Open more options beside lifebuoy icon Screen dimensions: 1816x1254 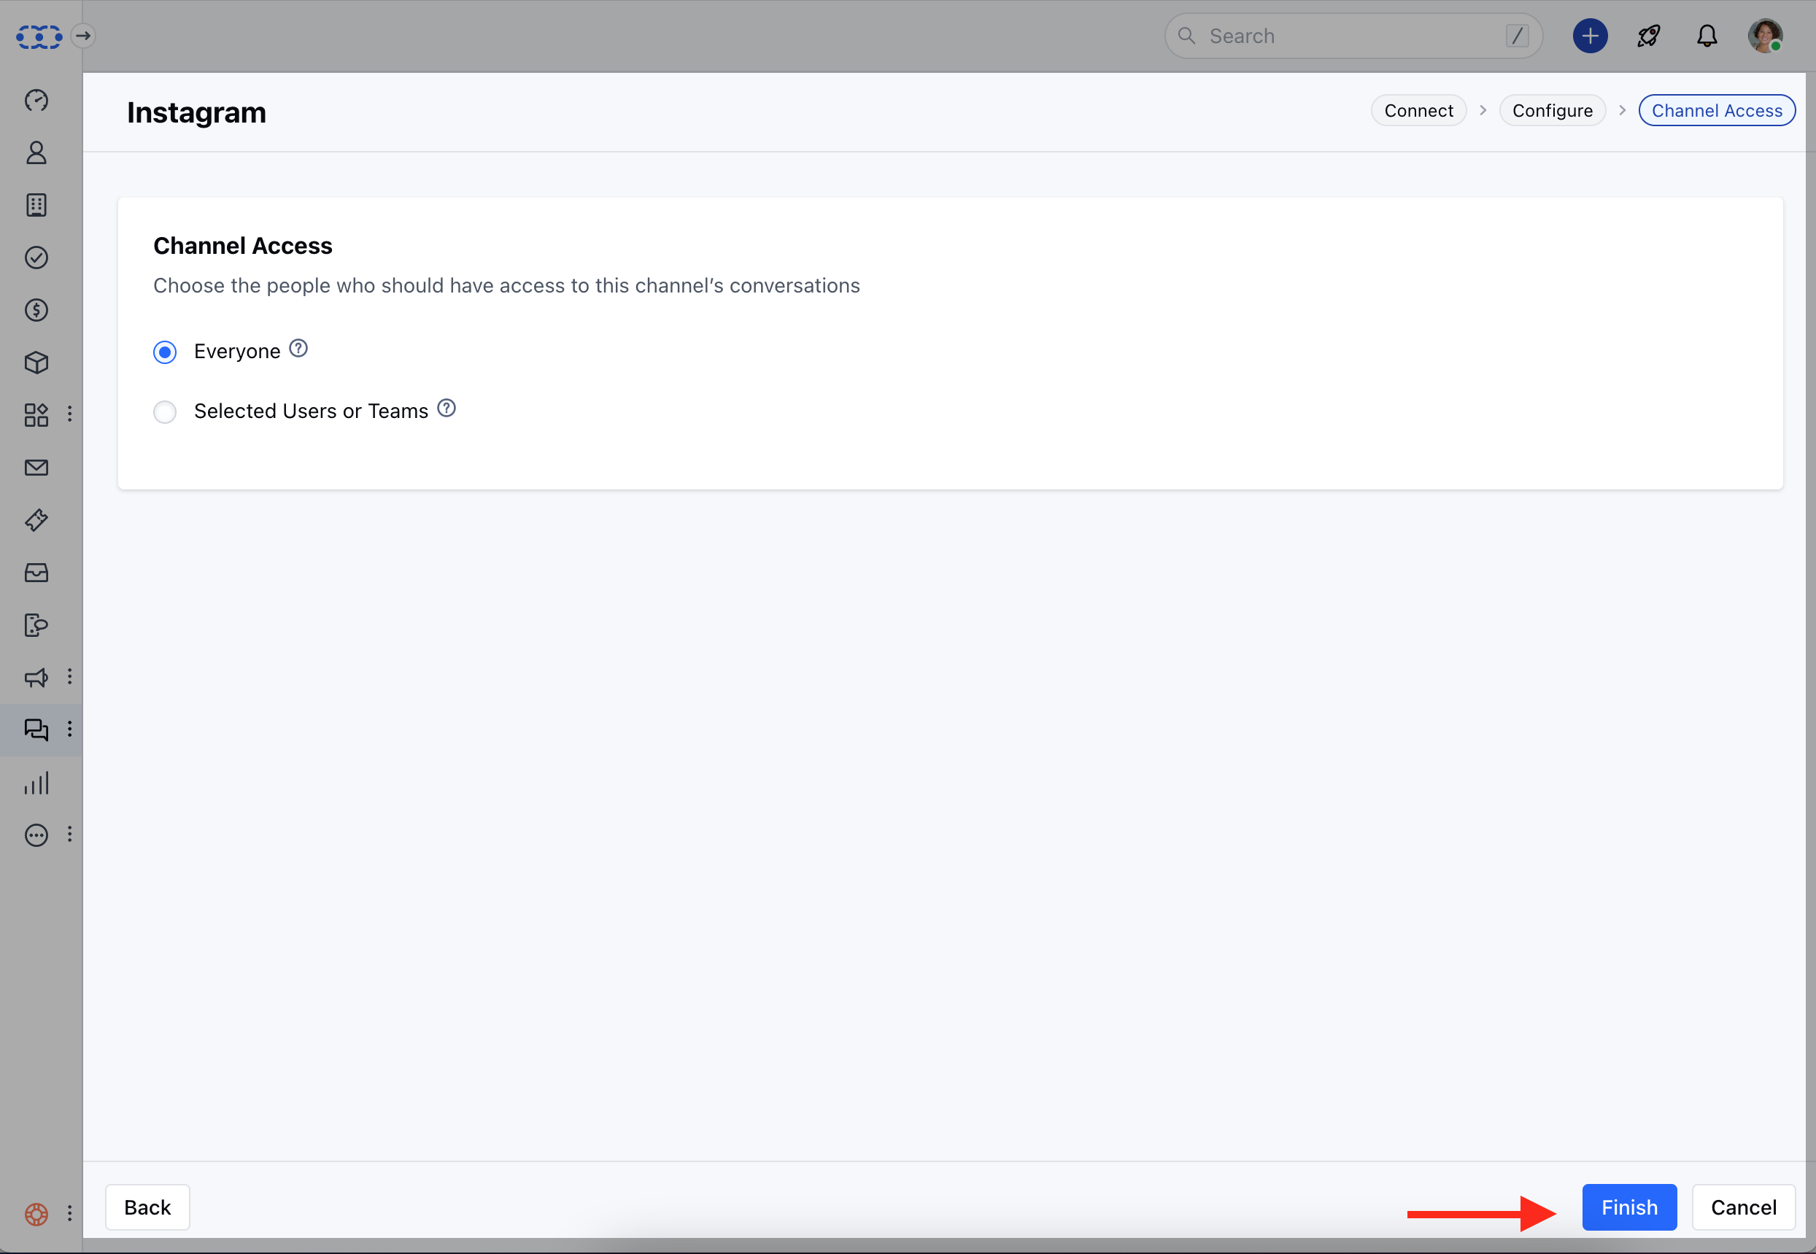pyautogui.click(x=70, y=1214)
